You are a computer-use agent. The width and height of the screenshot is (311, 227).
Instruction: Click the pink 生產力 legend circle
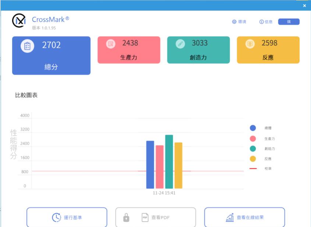coord(253,139)
